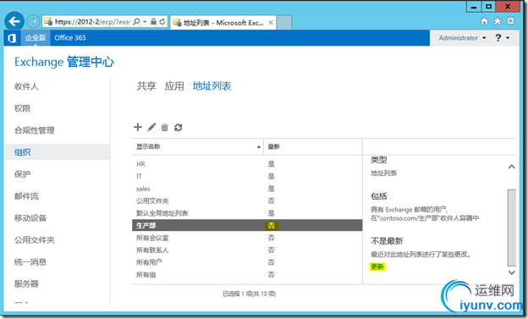Open the browser home page icon
This screenshot has height=319, width=528.
click(x=484, y=21)
